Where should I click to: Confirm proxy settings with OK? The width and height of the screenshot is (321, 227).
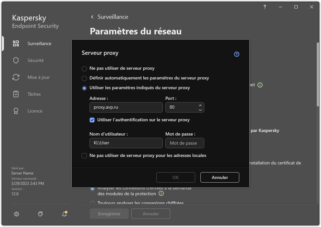(175, 177)
